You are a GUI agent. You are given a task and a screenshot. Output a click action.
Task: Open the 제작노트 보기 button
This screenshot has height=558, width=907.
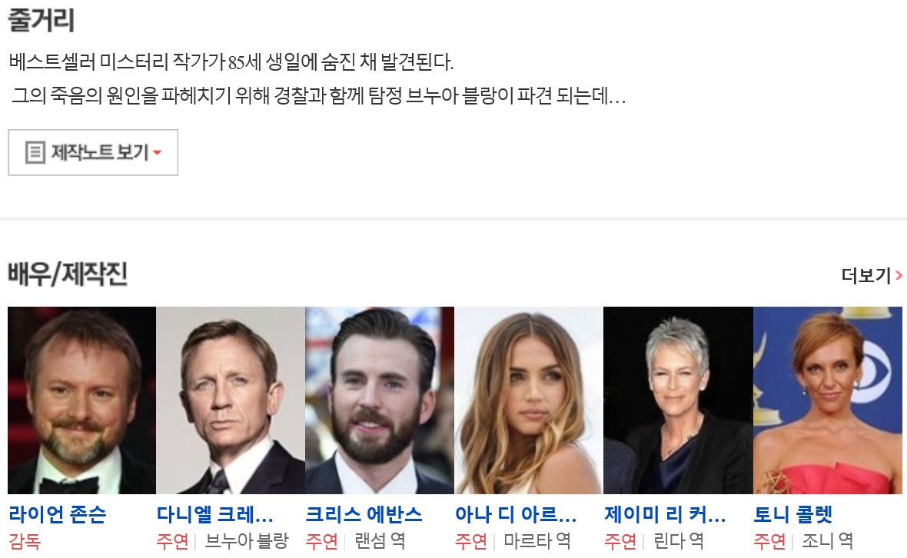93,153
